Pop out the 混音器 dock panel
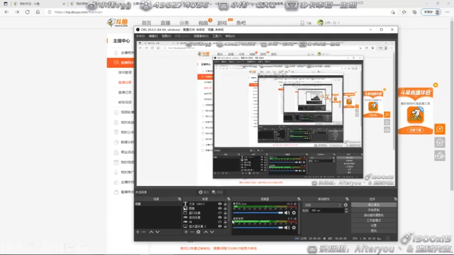This screenshot has width=454, height=255. point(299,199)
